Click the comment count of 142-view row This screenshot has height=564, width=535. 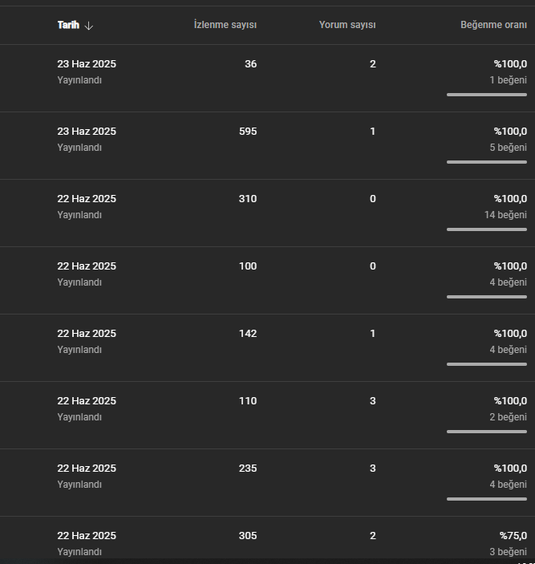373,334
